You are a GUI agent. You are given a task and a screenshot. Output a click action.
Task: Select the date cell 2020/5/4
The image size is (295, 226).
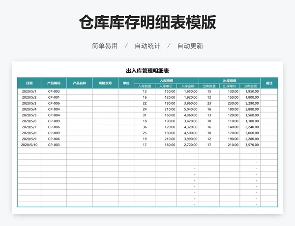coord(29,109)
